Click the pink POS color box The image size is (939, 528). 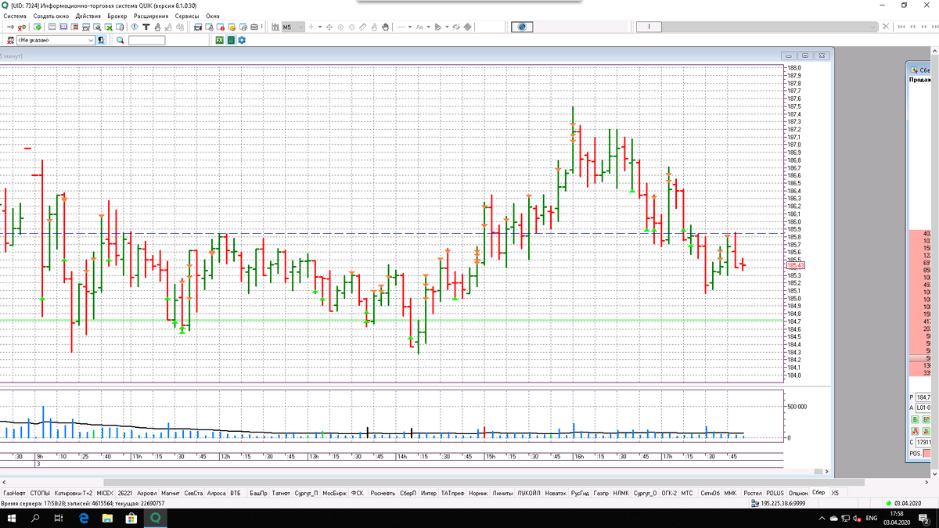click(x=927, y=453)
